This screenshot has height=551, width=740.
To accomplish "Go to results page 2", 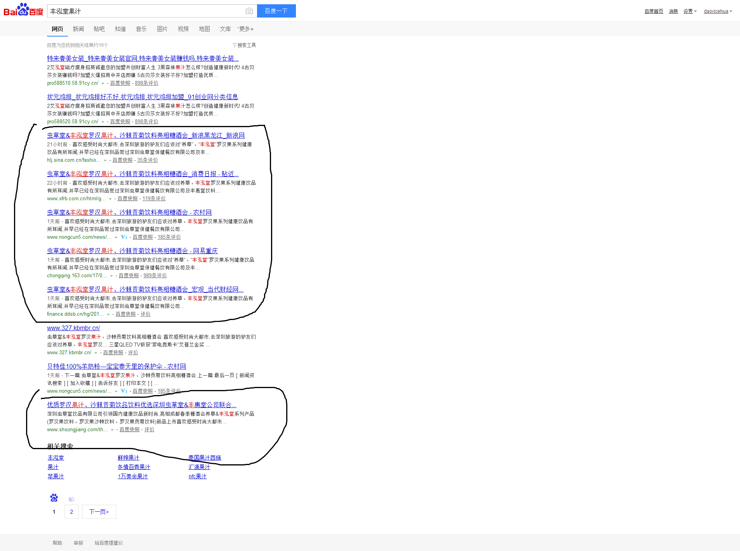I will point(72,512).
